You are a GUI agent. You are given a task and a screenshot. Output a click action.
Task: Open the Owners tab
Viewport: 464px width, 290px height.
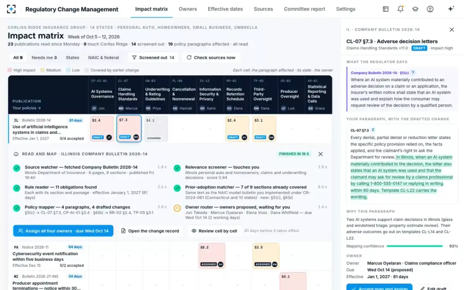coord(188,9)
